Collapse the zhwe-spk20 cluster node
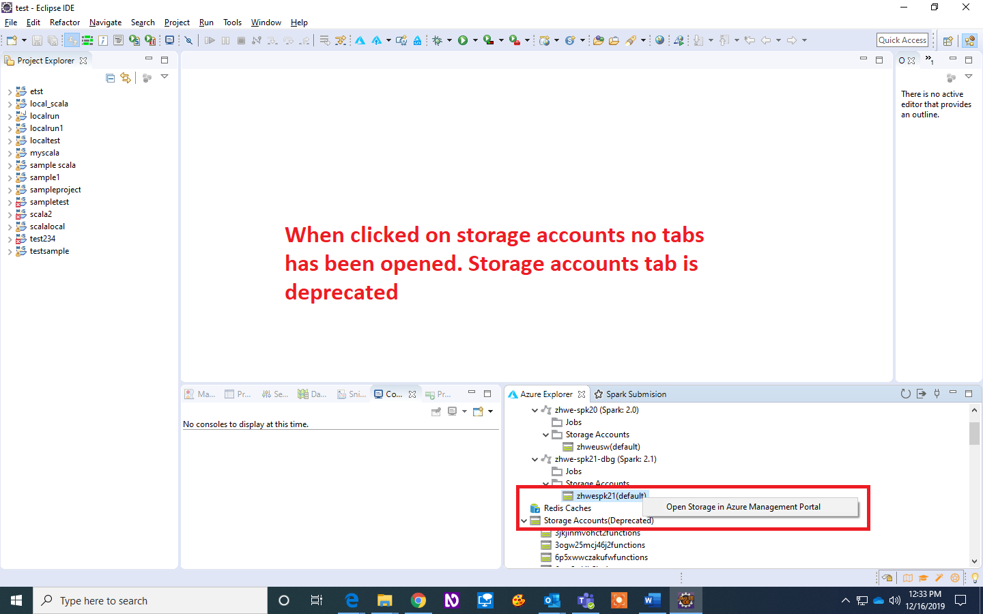Image resolution: width=983 pixels, height=614 pixels. pyautogui.click(x=535, y=409)
